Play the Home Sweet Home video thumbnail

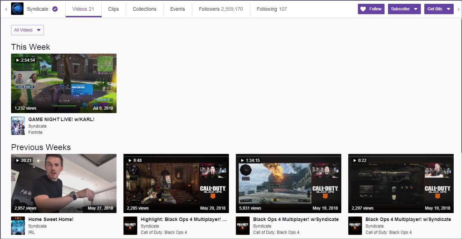[x=64, y=184]
